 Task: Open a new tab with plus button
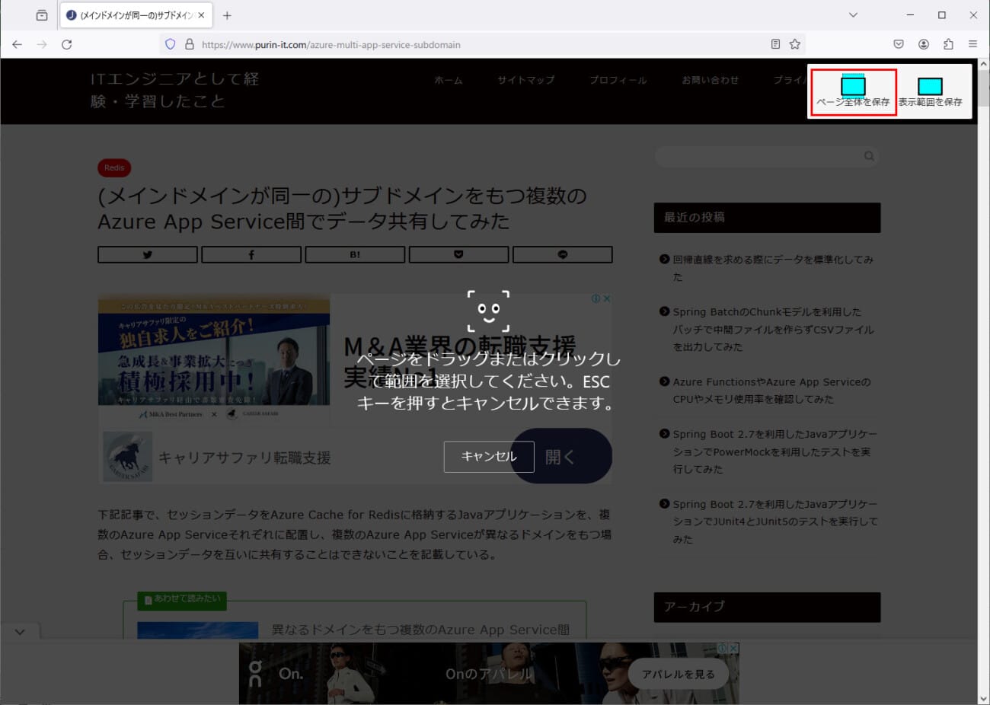coord(227,15)
